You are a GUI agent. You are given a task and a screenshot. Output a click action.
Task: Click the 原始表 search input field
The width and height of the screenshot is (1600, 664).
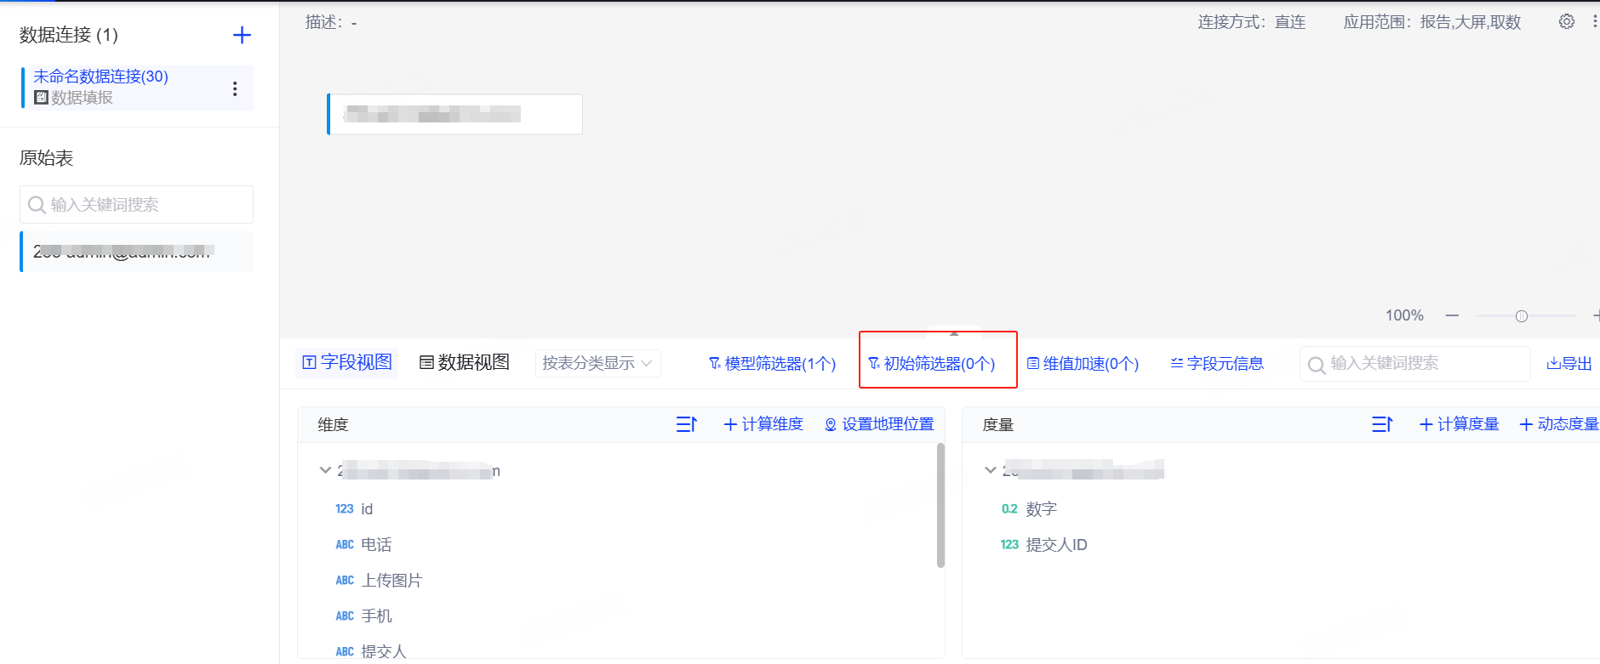tap(136, 204)
